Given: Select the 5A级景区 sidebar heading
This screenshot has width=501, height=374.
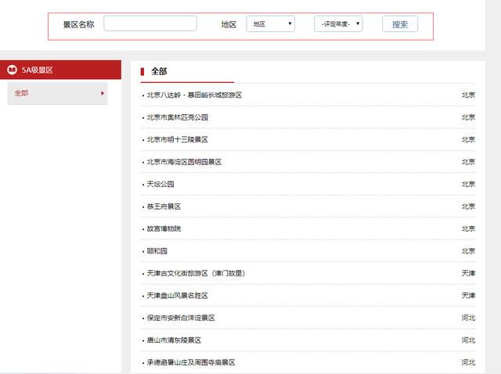Looking at the screenshot, I should 61,70.
